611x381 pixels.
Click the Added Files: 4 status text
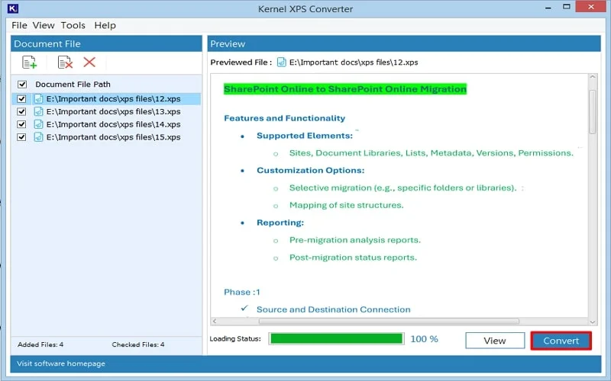(40, 344)
